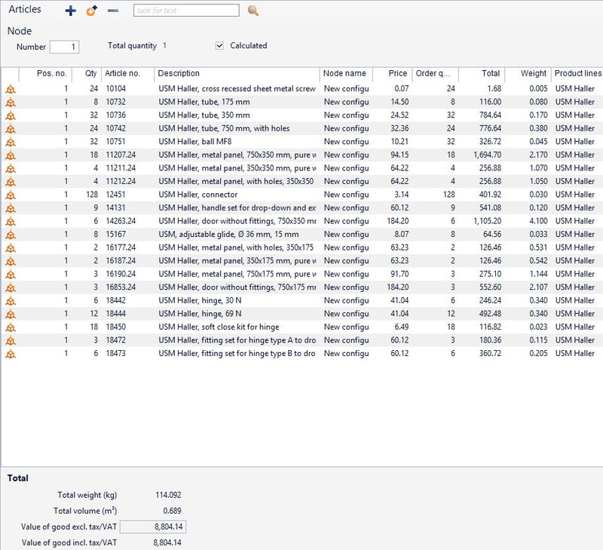The height and width of the screenshot is (550, 603).
Task: Click the Total column header
Action: click(x=482, y=73)
